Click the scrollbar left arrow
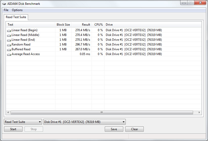 point(8,112)
